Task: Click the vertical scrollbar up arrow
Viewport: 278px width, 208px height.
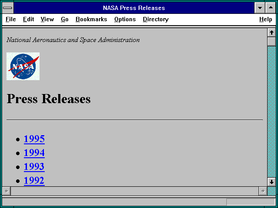Action: click(271, 32)
